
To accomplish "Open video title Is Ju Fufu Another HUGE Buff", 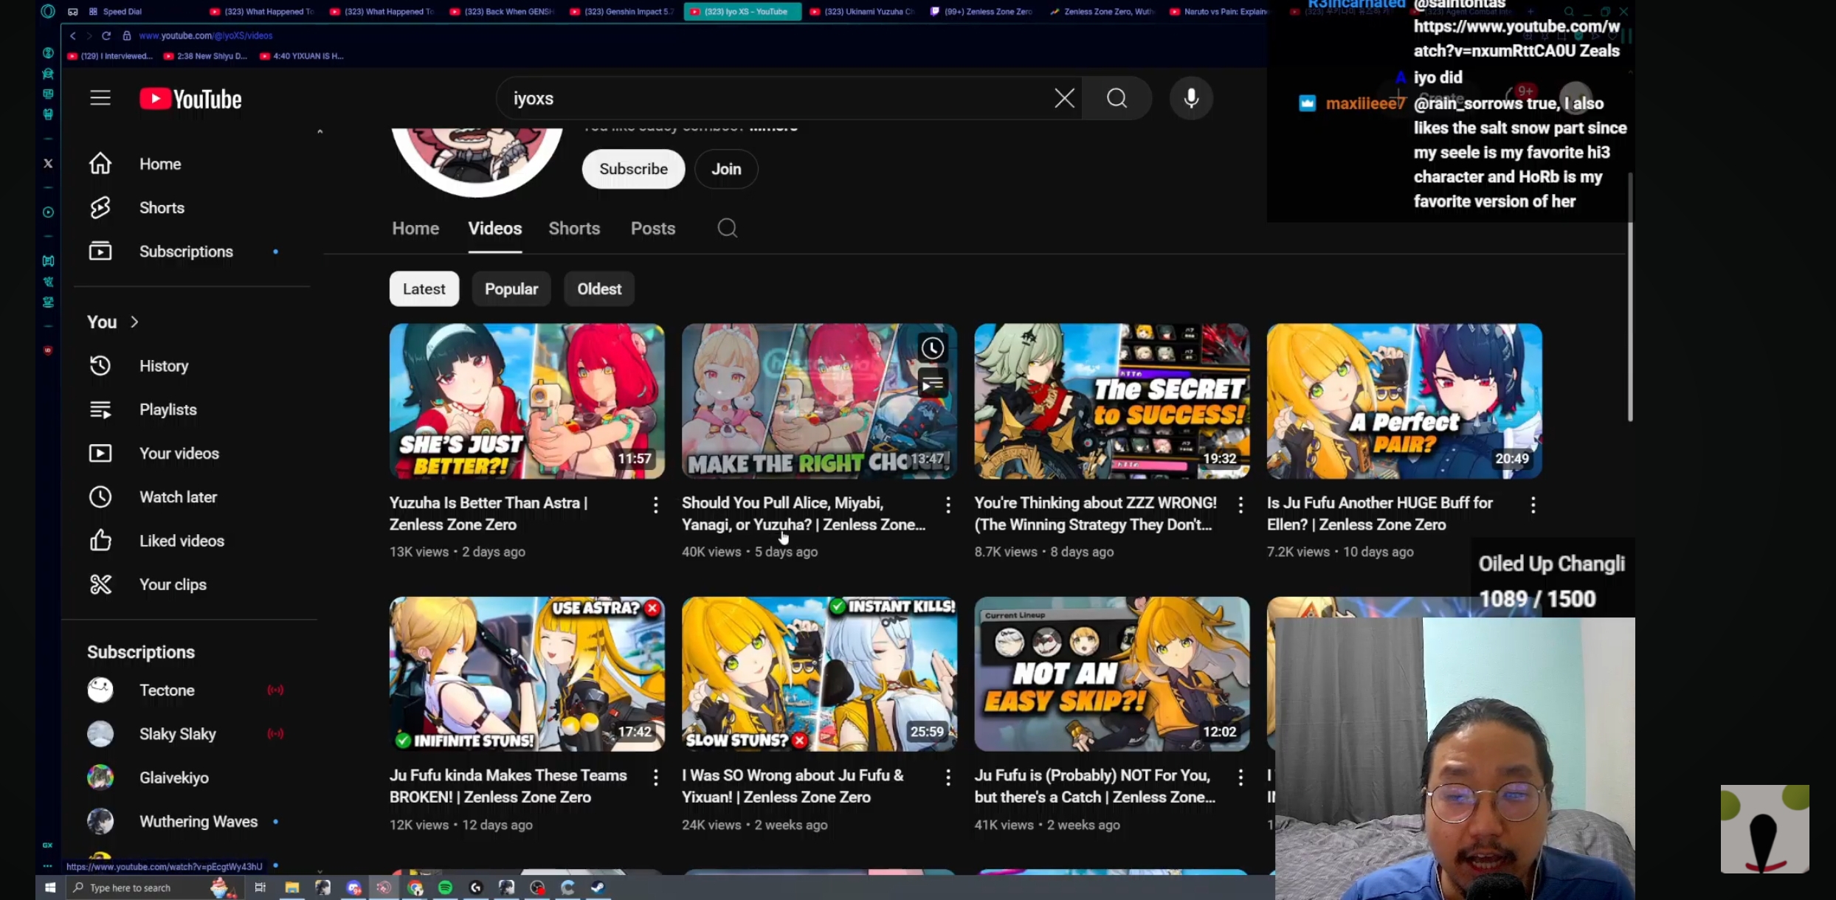I will [1379, 513].
